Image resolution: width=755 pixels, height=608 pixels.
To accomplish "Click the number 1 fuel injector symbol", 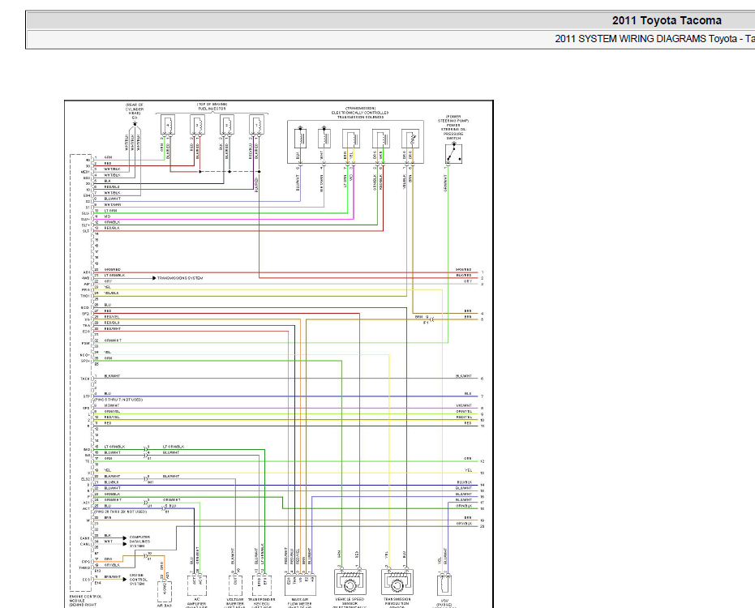I will tap(256, 125).
